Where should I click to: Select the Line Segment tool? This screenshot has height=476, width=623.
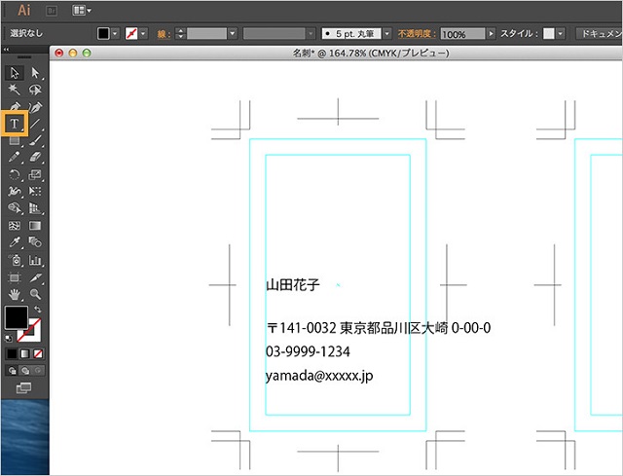tap(36, 124)
